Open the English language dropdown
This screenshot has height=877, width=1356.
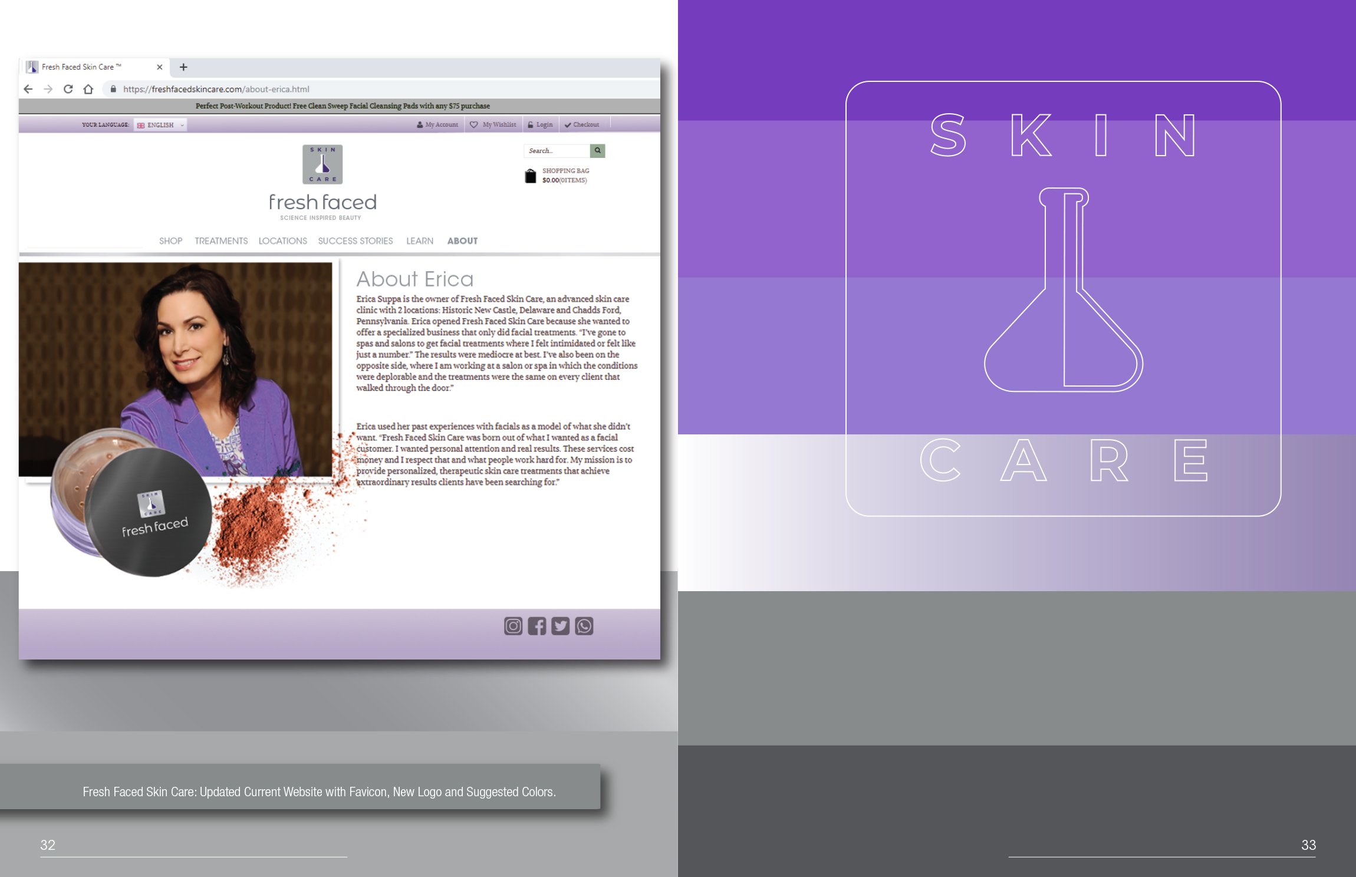(160, 125)
